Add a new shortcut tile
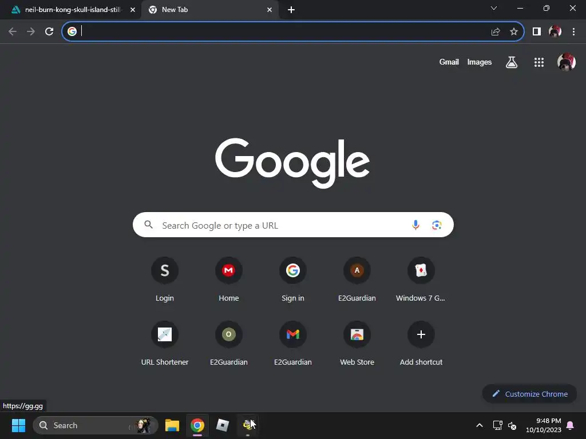586x439 pixels. (421, 344)
